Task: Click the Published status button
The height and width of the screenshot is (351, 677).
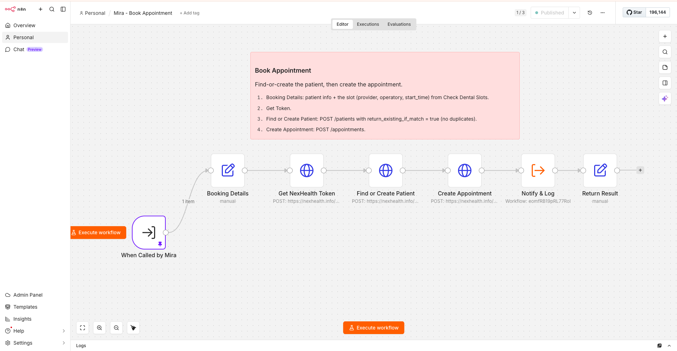Action: point(549,13)
